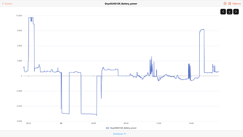Image resolution: width=243 pixels, height=137 pixels.
Task: Click the 04:00 x-axis label
Action: pos(94,123)
